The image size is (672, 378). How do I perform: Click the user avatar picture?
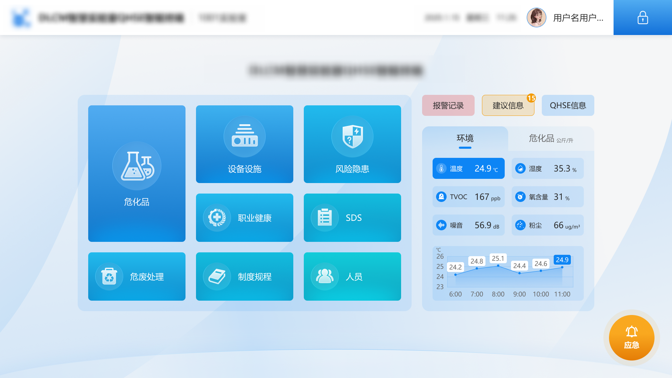point(536,17)
